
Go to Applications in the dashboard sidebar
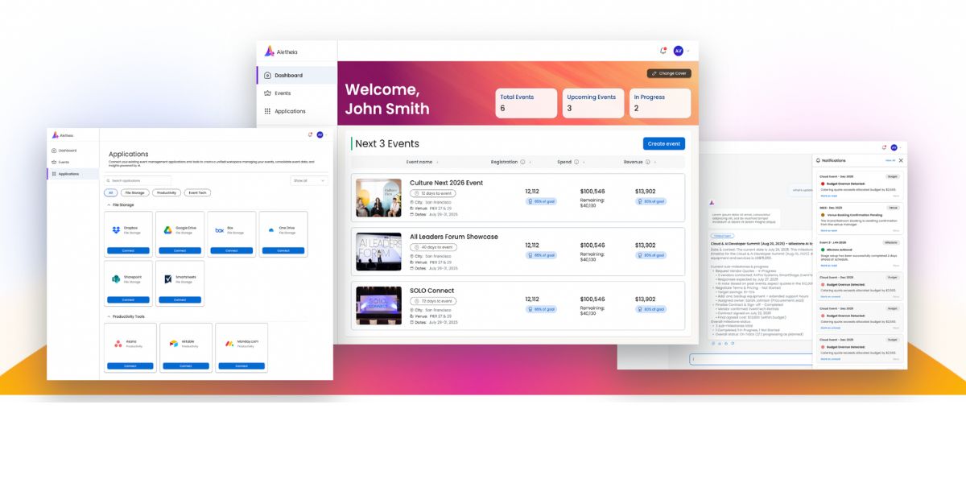(x=289, y=111)
